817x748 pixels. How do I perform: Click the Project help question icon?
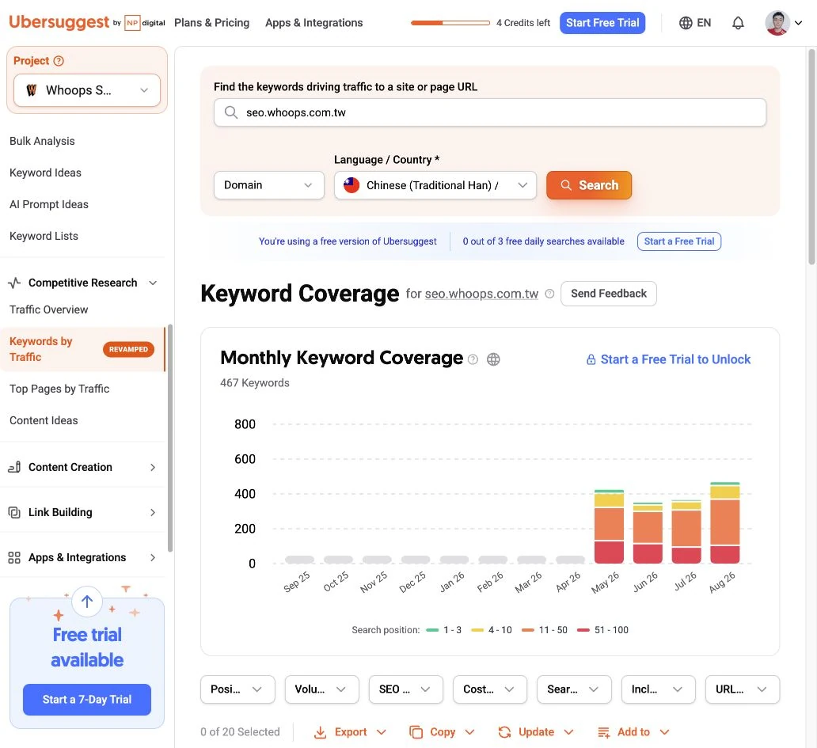point(59,61)
